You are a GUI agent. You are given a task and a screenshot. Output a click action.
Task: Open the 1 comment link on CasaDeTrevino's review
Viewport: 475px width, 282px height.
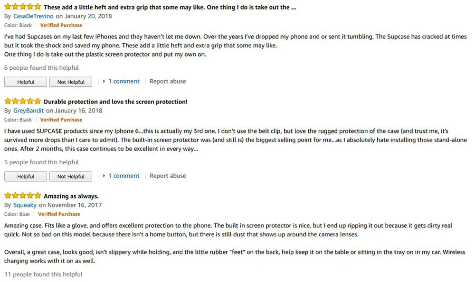pyautogui.click(x=124, y=81)
